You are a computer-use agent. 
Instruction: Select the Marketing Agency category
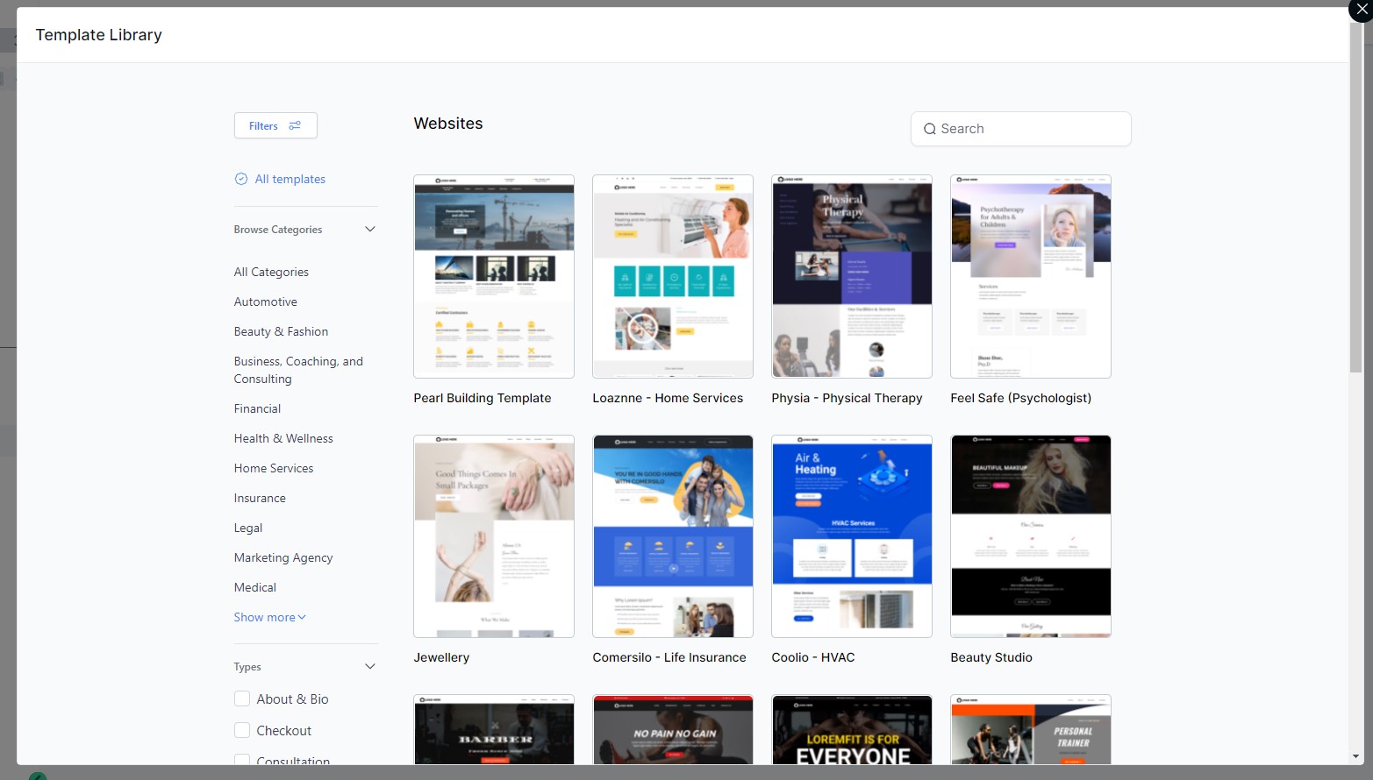[283, 557]
